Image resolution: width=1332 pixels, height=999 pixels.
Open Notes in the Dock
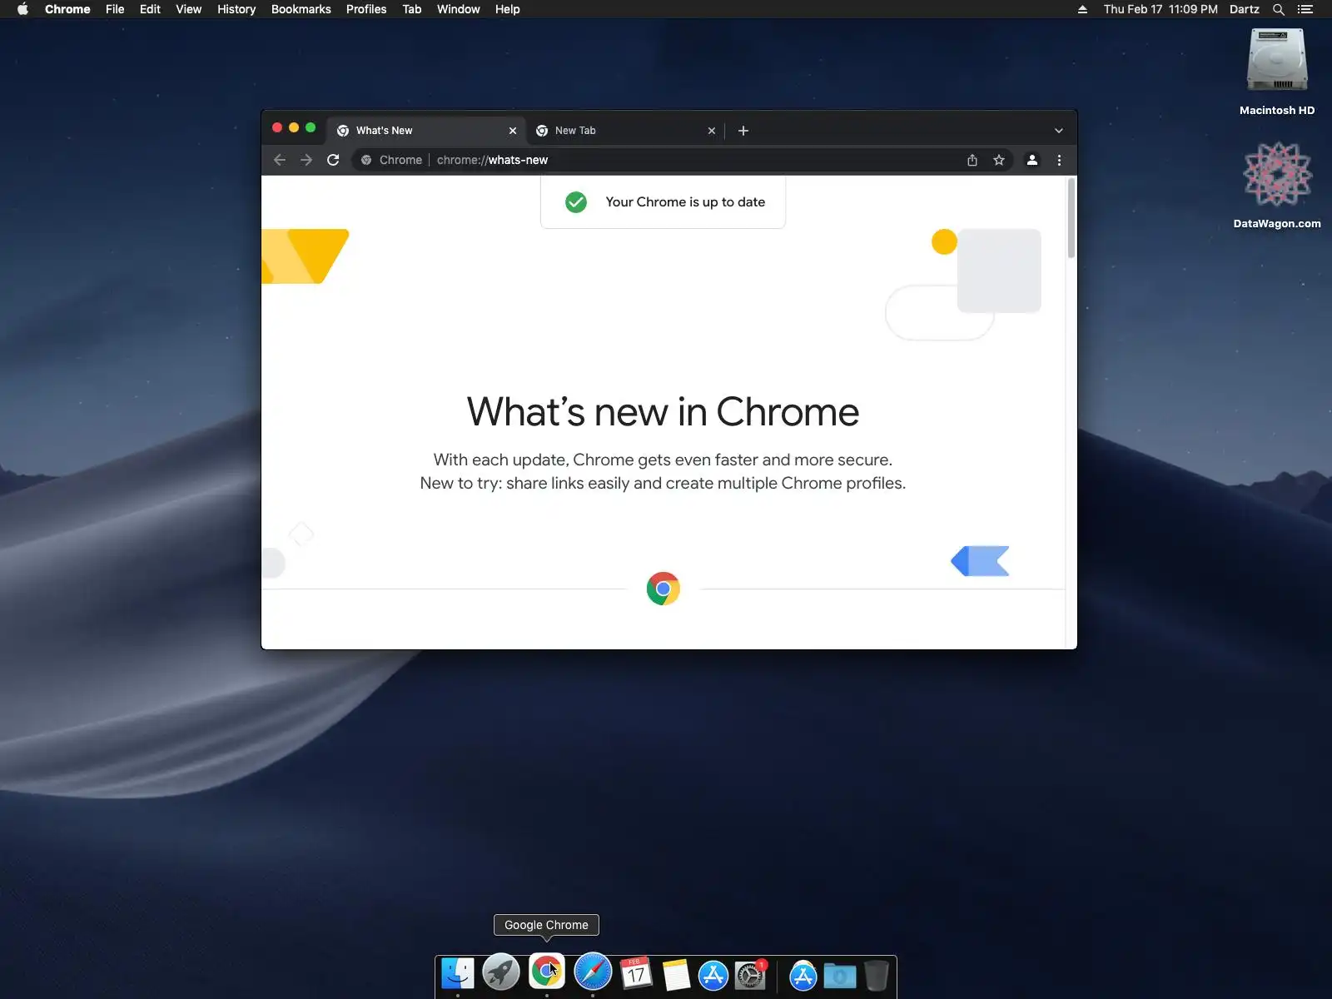(x=676, y=975)
